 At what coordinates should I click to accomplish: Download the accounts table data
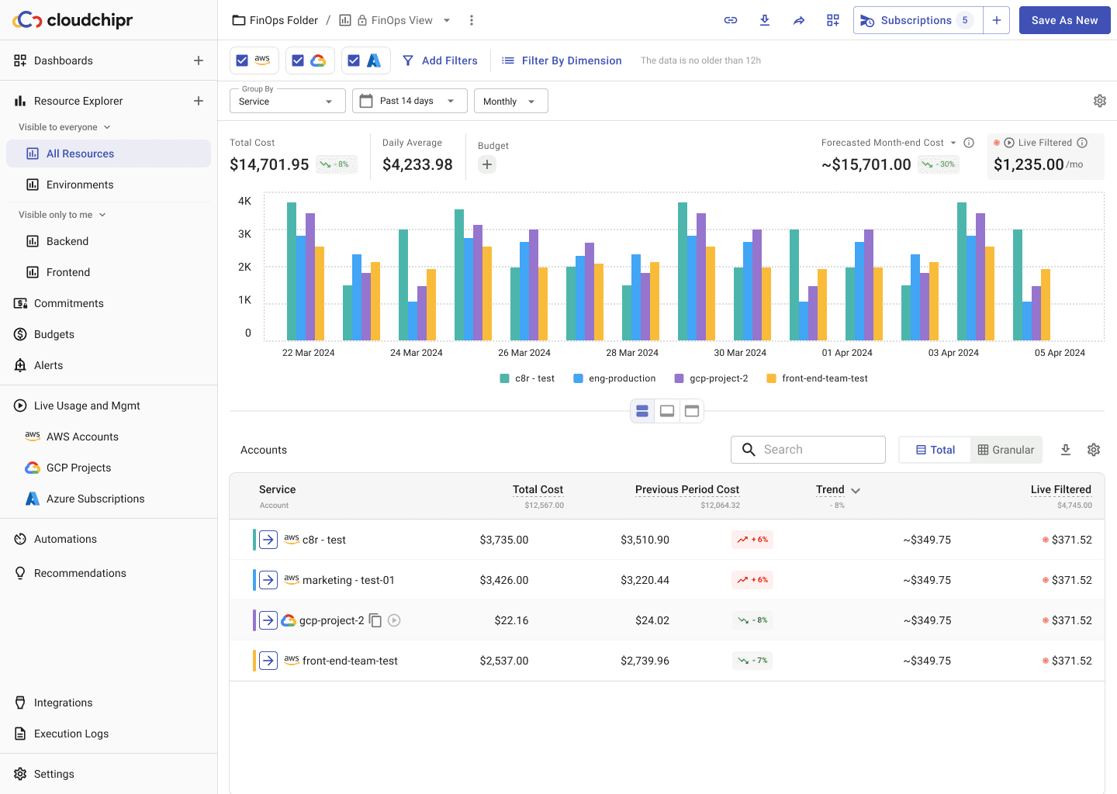point(1066,450)
